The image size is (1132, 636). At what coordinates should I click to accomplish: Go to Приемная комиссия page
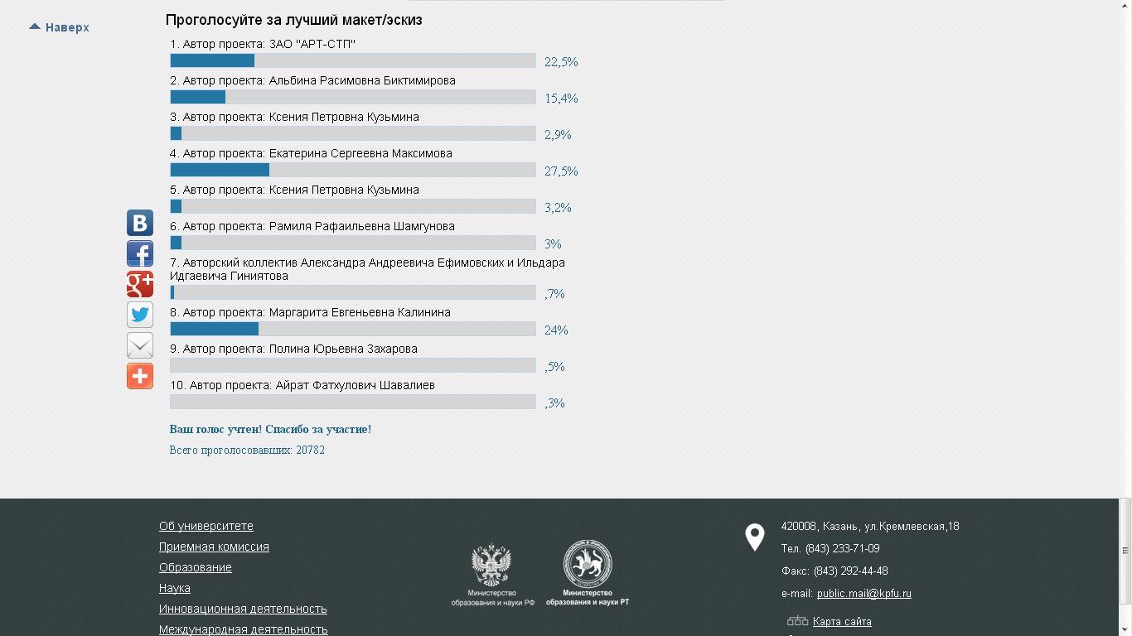(214, 547)
